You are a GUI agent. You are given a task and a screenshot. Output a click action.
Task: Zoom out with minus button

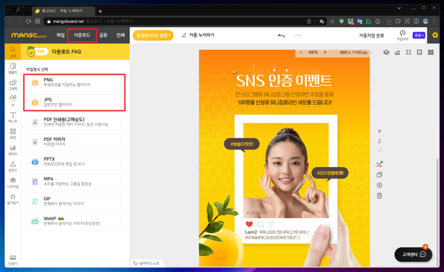[x=301, y=52]
